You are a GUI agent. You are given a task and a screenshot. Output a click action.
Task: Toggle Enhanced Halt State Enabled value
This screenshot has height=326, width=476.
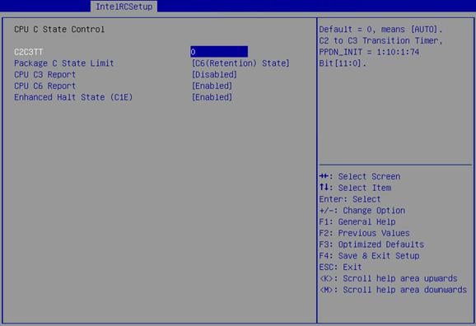212,97
